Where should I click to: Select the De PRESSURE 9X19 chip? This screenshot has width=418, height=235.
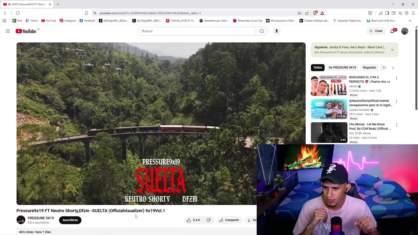tap(342, 68)
